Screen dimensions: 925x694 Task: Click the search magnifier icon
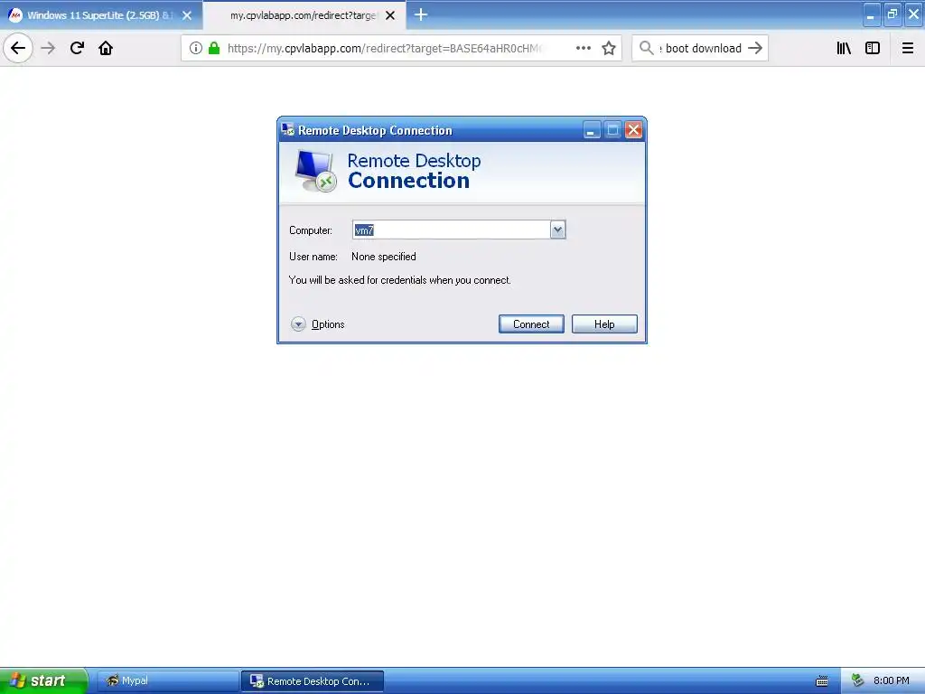[x=647, y=48]
